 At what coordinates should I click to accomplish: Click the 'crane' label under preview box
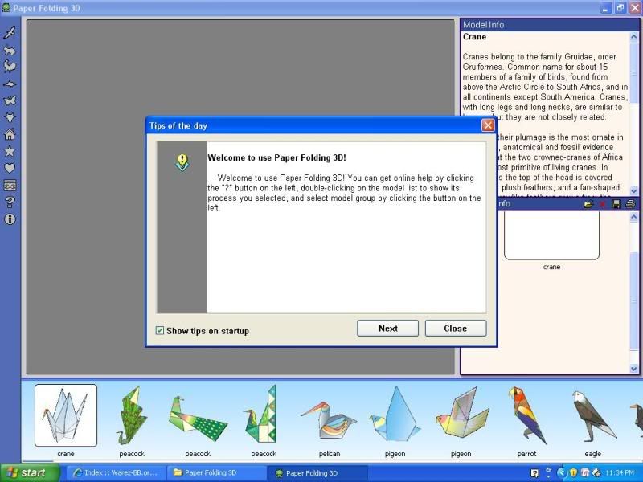[x=551, y=267]
